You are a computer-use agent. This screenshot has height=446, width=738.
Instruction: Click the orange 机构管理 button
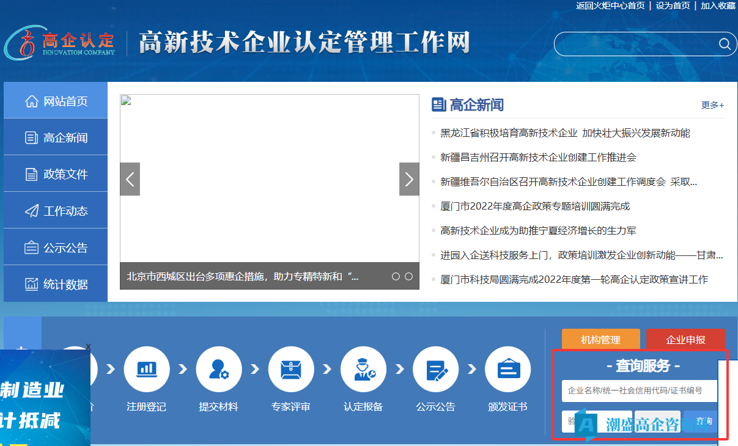[600, 340]
